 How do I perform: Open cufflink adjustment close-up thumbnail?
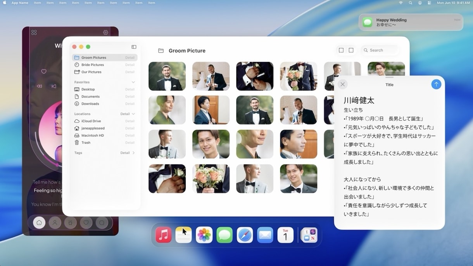pyautogui.click(x=255, y=76)
